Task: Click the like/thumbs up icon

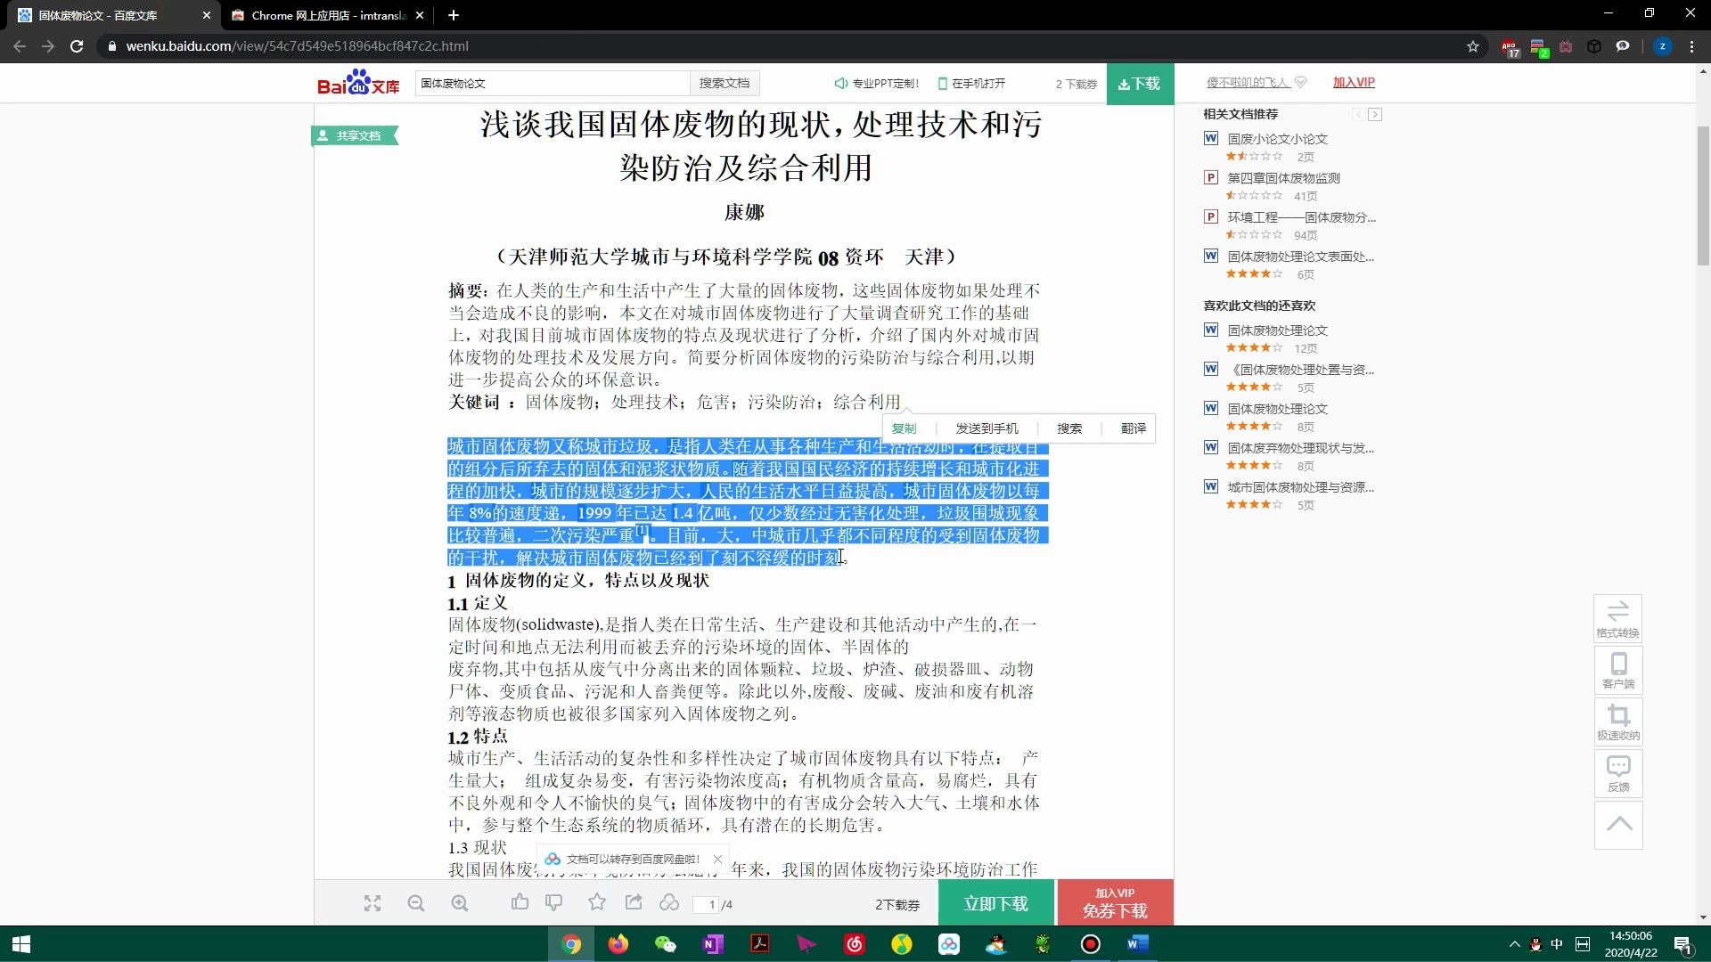Action: pos(520,902)
